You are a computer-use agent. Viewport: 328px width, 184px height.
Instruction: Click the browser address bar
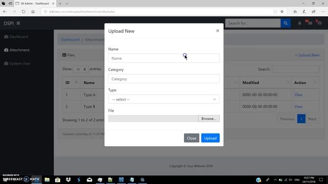(157, 12)
